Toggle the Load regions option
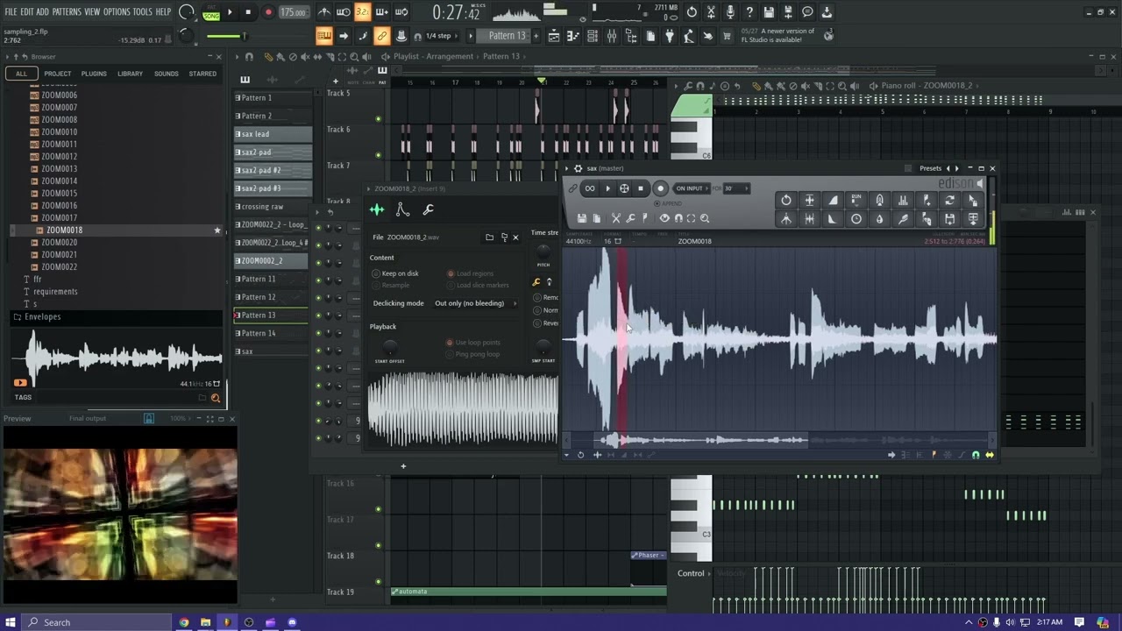The width and height of the screenshot is (1122, 631). click(471, 273)
